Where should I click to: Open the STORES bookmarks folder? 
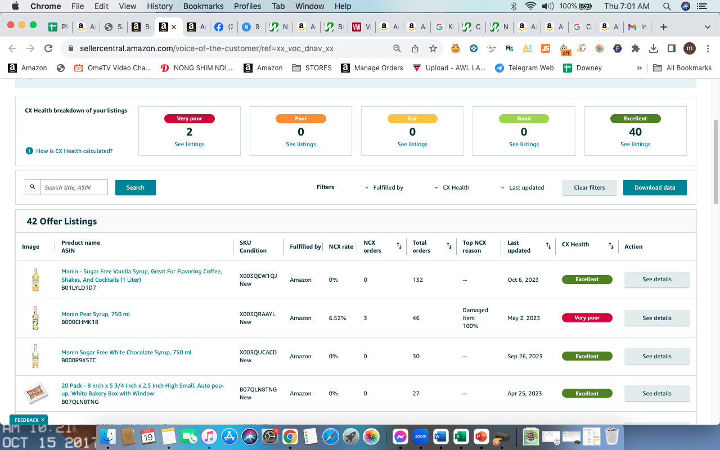tap(312, 68)
